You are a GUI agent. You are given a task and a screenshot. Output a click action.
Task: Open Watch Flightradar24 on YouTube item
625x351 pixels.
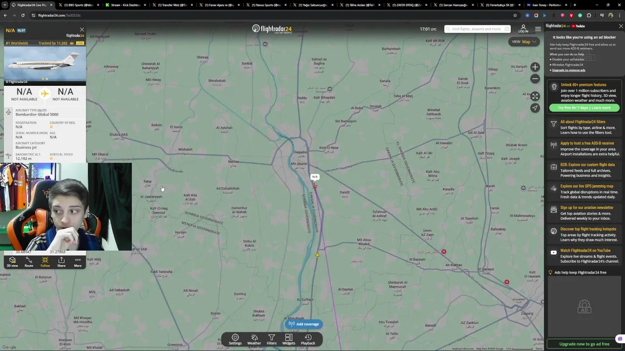point(585,255)
